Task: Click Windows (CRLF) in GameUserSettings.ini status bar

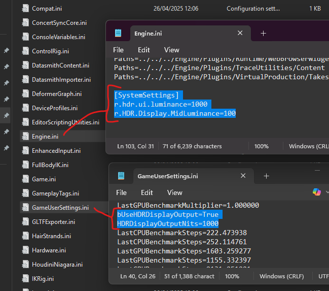Action: point(281,276)
